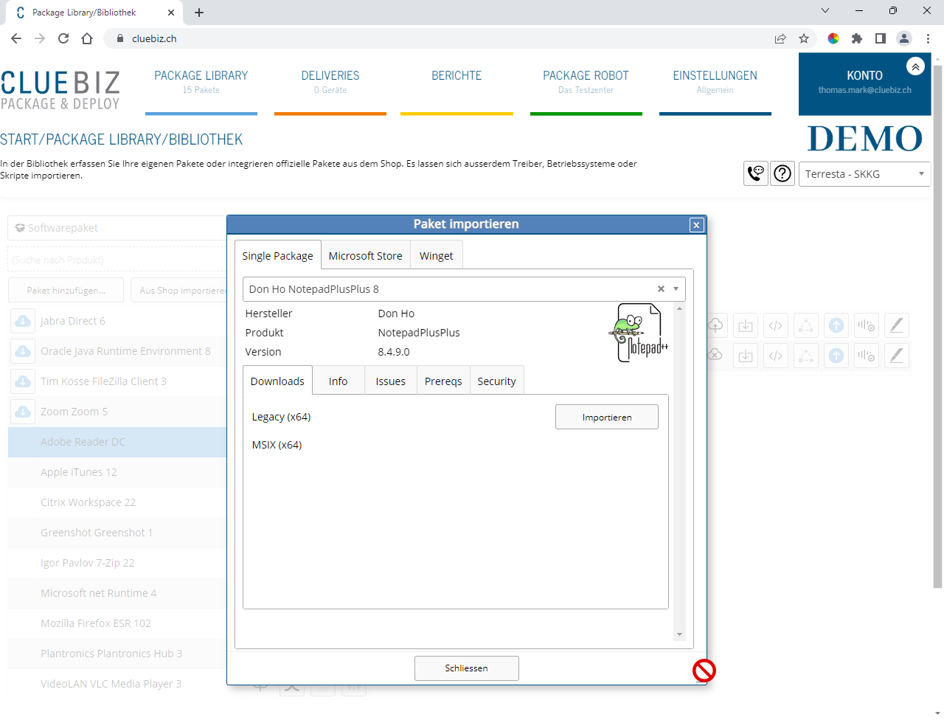Open the question mark help icon
Screen dimensions: 944x720
(x=782, y=173)
